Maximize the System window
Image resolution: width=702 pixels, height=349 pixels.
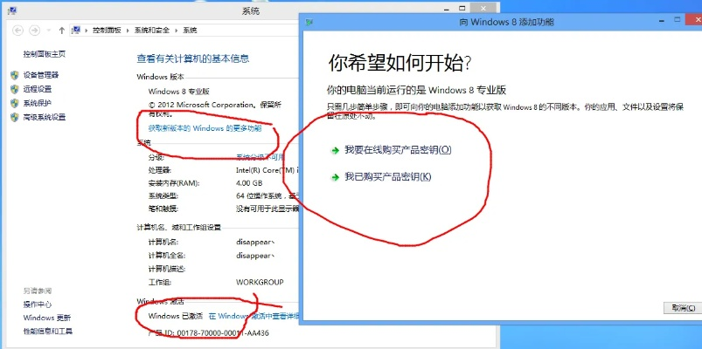coord(462,8)
